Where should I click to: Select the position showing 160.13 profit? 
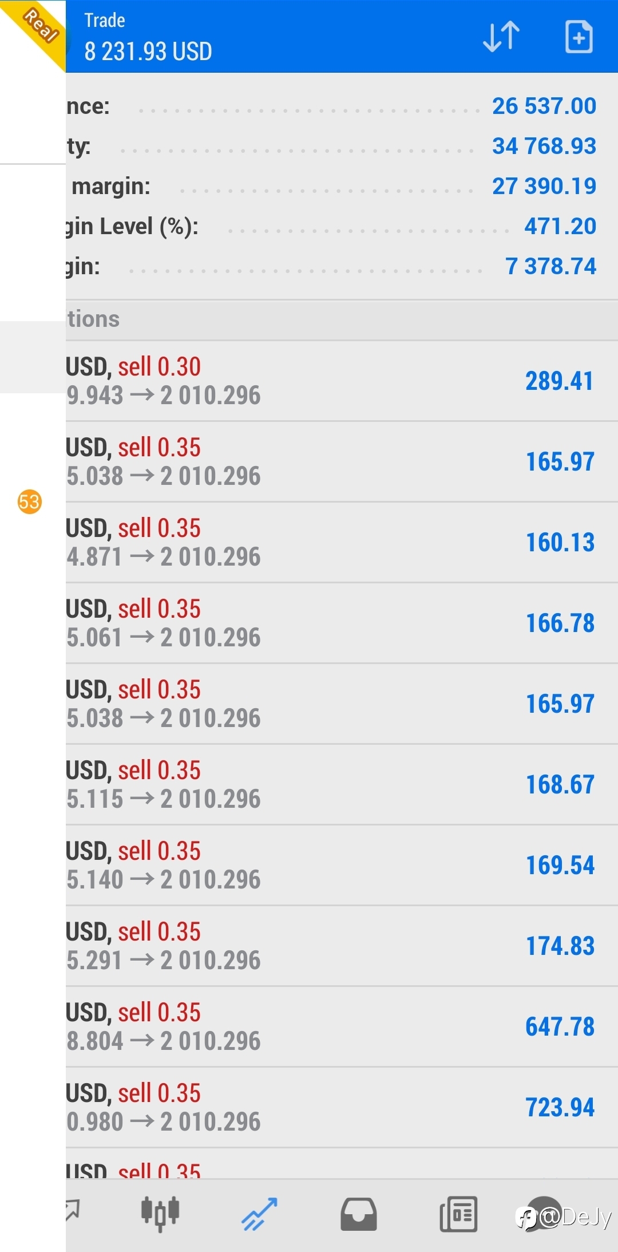(342, 543)
